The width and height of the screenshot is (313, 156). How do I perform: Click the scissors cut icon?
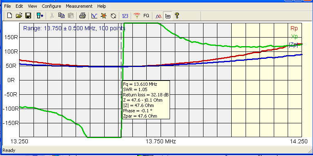(x=52, y=16)
